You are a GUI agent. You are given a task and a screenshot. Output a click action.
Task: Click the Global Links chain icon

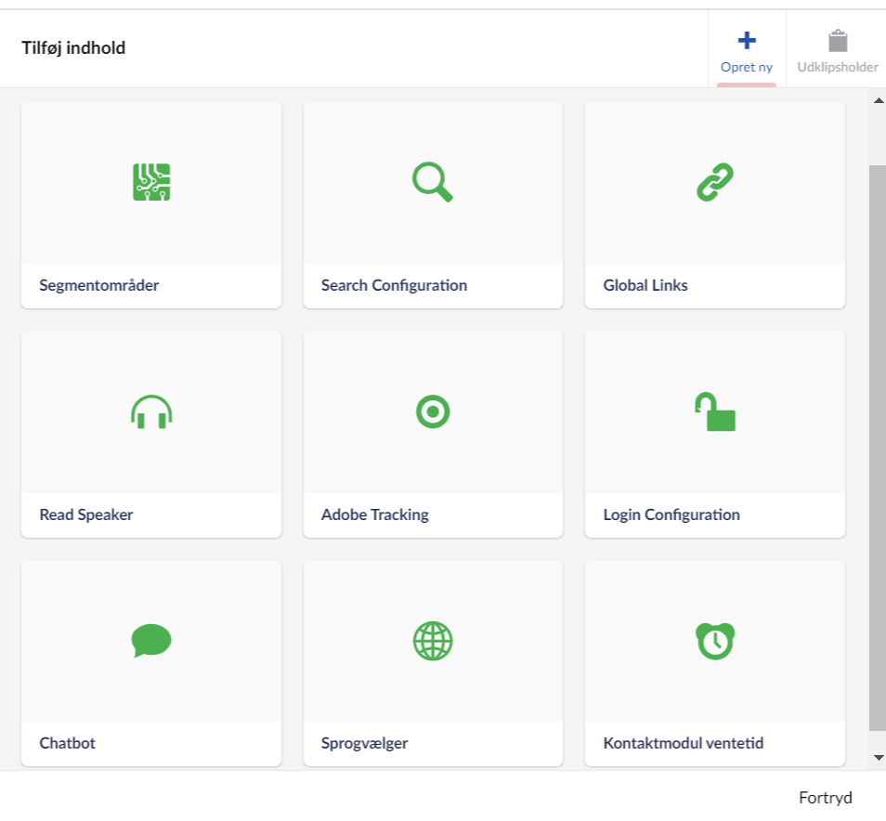714,182
